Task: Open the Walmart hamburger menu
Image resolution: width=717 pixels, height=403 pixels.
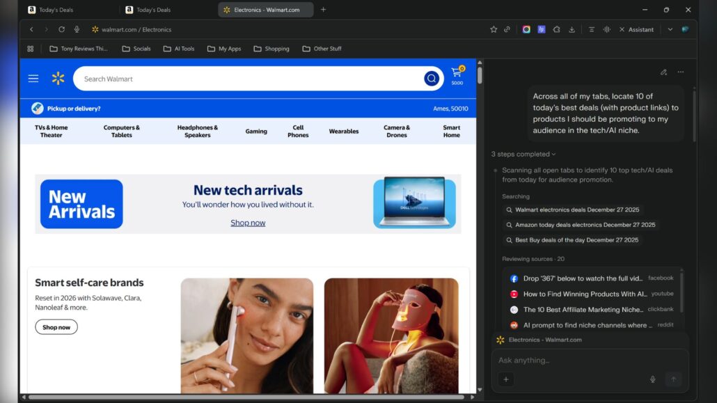Action: [x=33, y=79]
